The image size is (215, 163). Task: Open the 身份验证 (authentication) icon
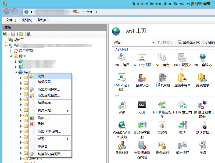click(x=122, y=145)
